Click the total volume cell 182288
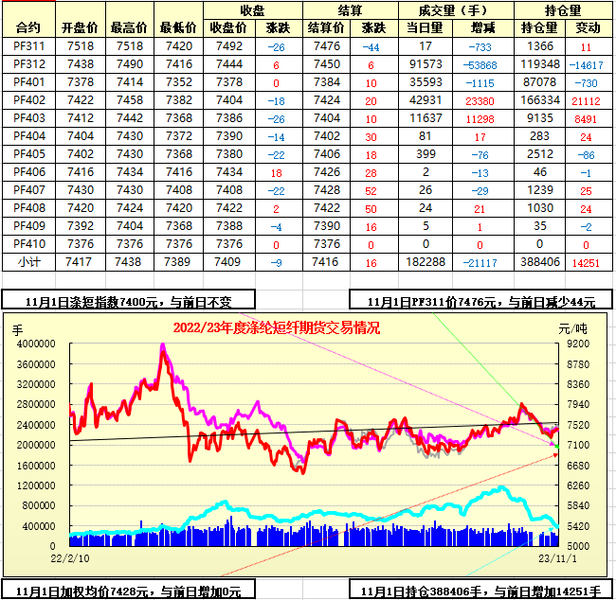The height and width of the screenshot is (600, 616). (426, 260)
